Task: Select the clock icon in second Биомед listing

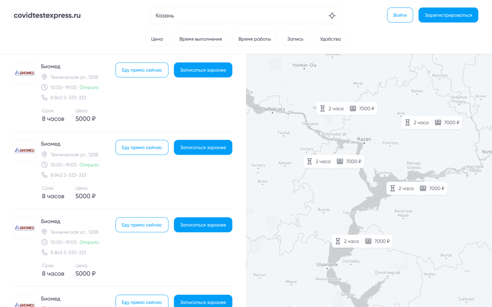Action: (44, 164)
